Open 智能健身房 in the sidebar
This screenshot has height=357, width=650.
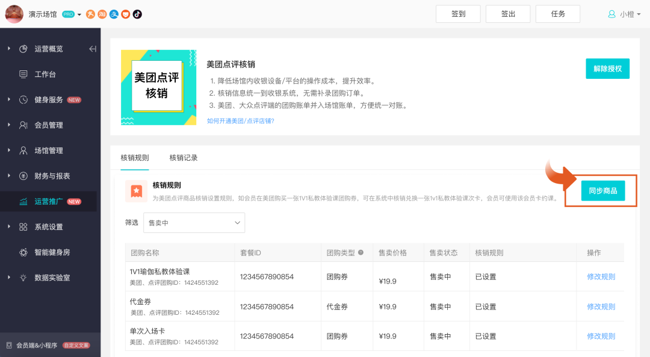[52, 252]
